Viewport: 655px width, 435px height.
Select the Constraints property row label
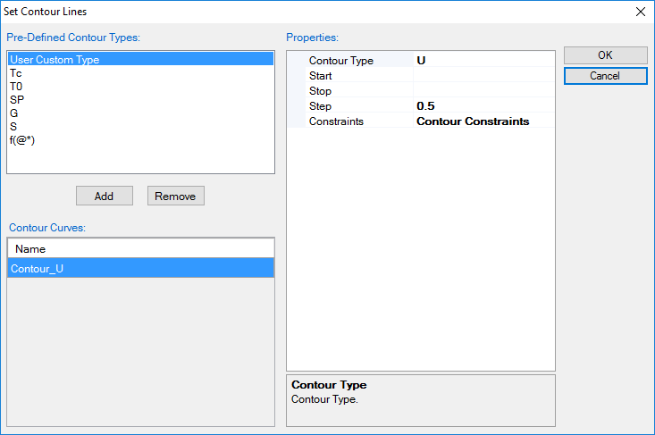tap(336, 121)
